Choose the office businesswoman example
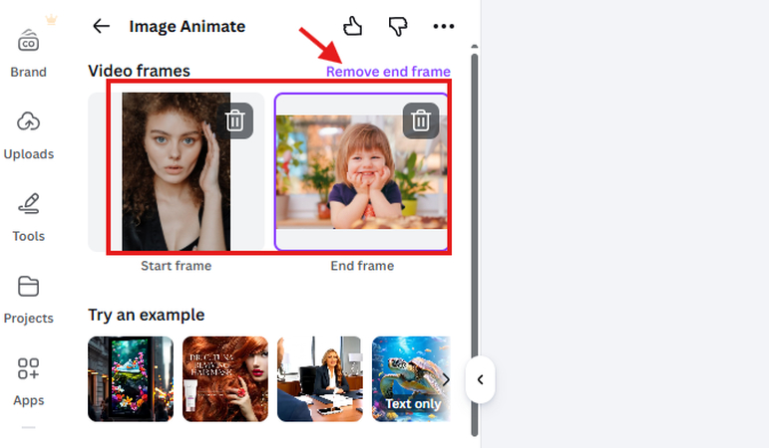The width and height of the screenshot is (769, 448). (x=320, y=379)
